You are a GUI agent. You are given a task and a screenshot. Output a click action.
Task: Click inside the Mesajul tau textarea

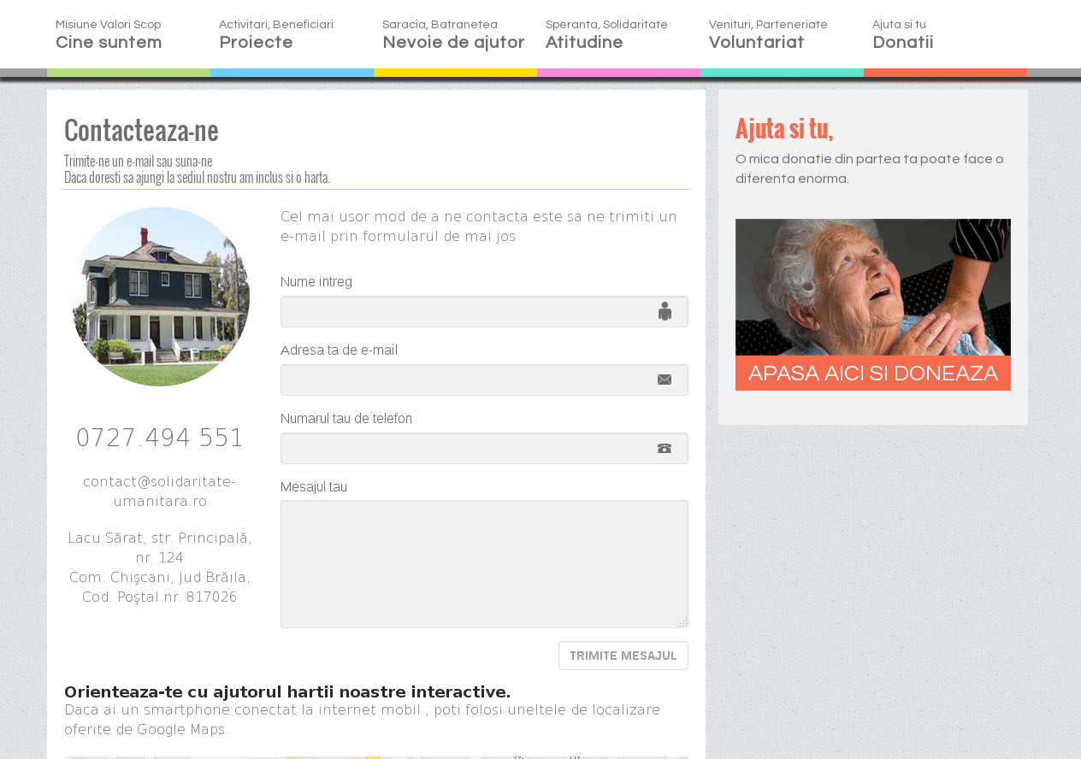(x=484, y=564)
